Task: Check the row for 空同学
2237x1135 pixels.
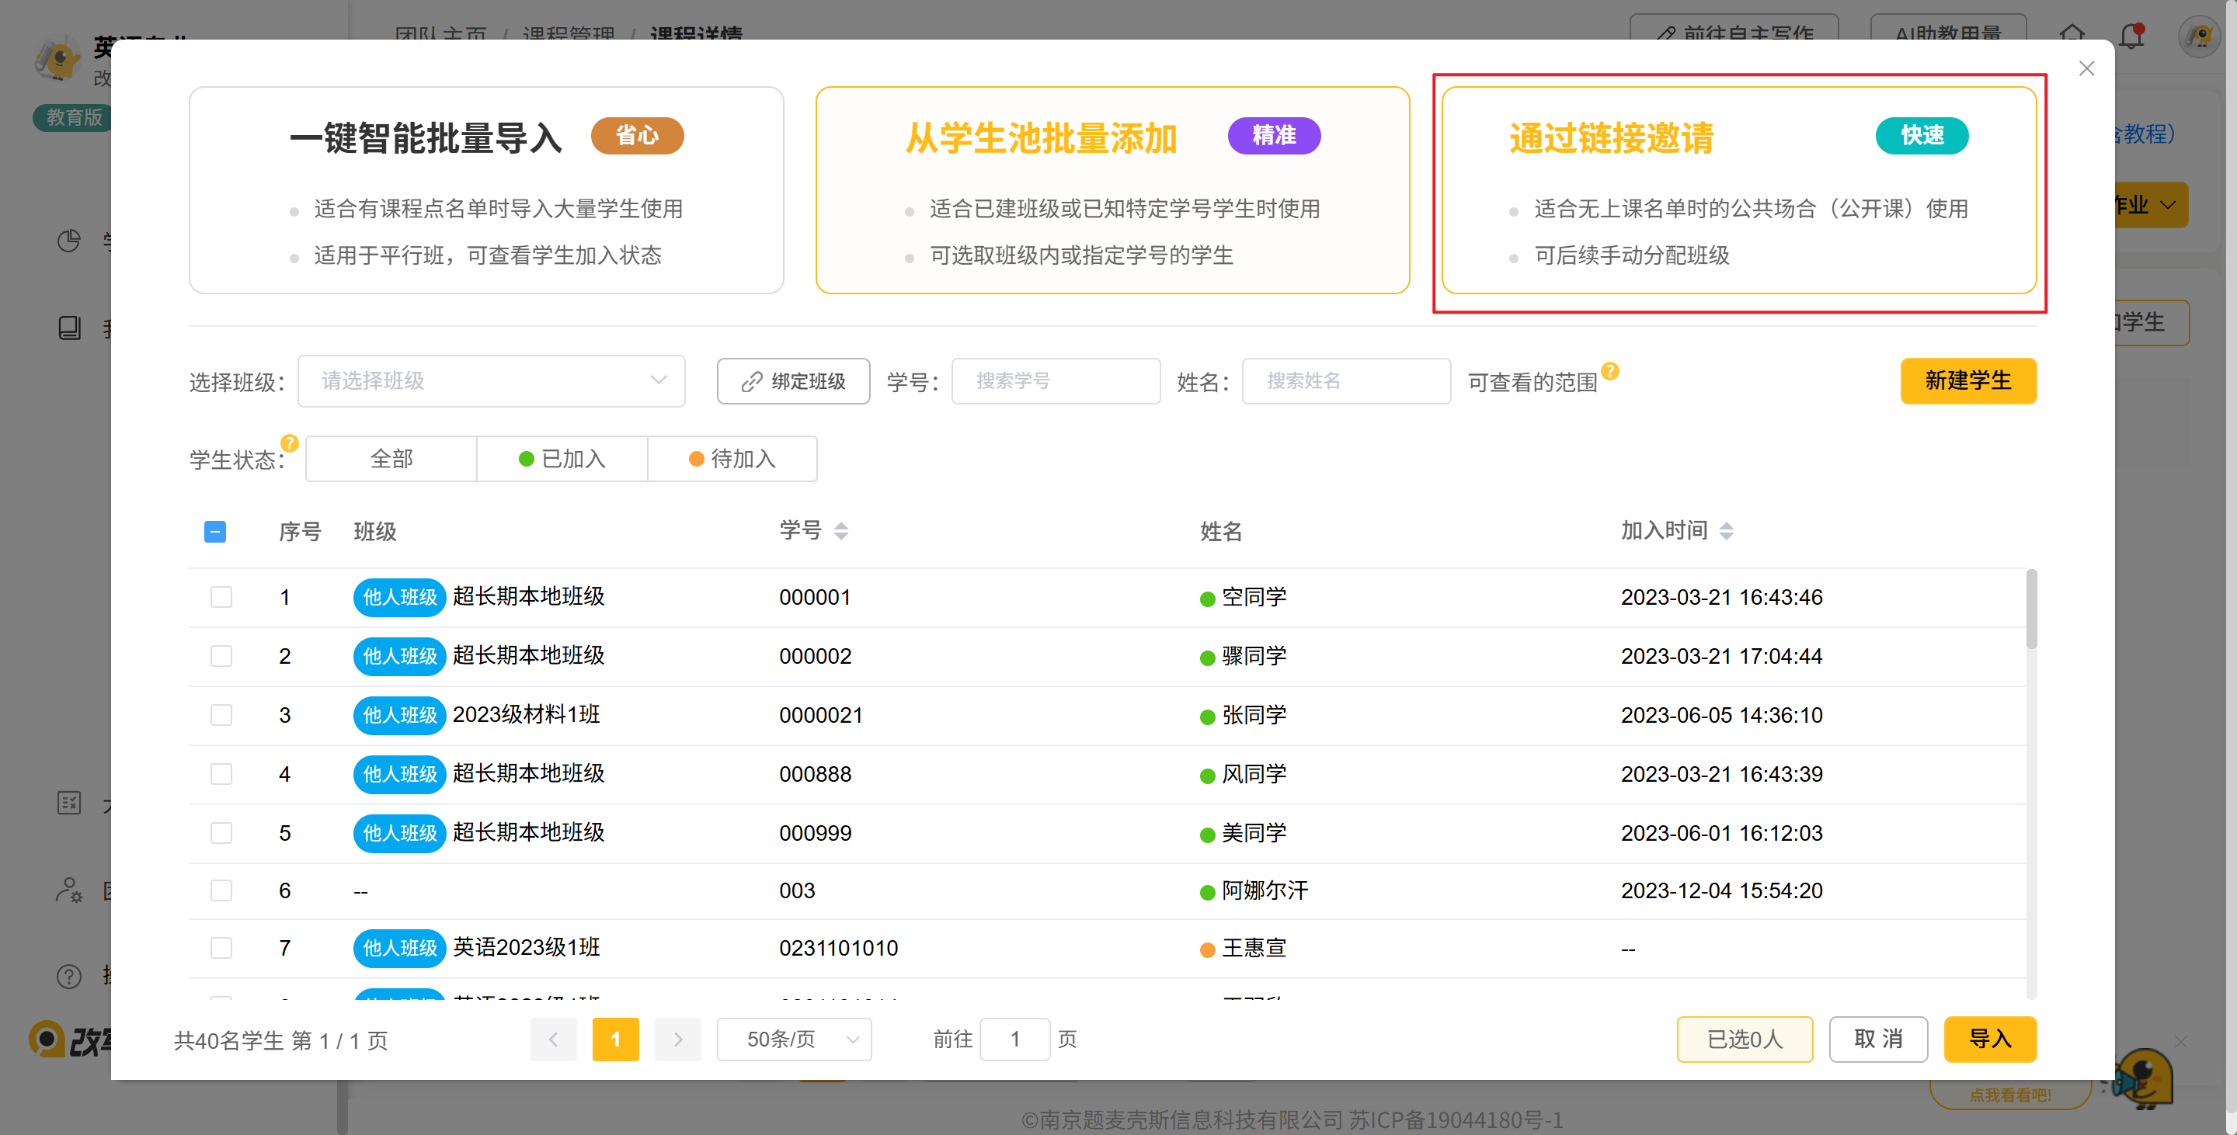Action: click(x=221, y=597)
